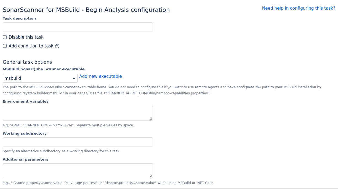Click the Disable this task label text
The image size is (338, 189).
click(26, 37)
